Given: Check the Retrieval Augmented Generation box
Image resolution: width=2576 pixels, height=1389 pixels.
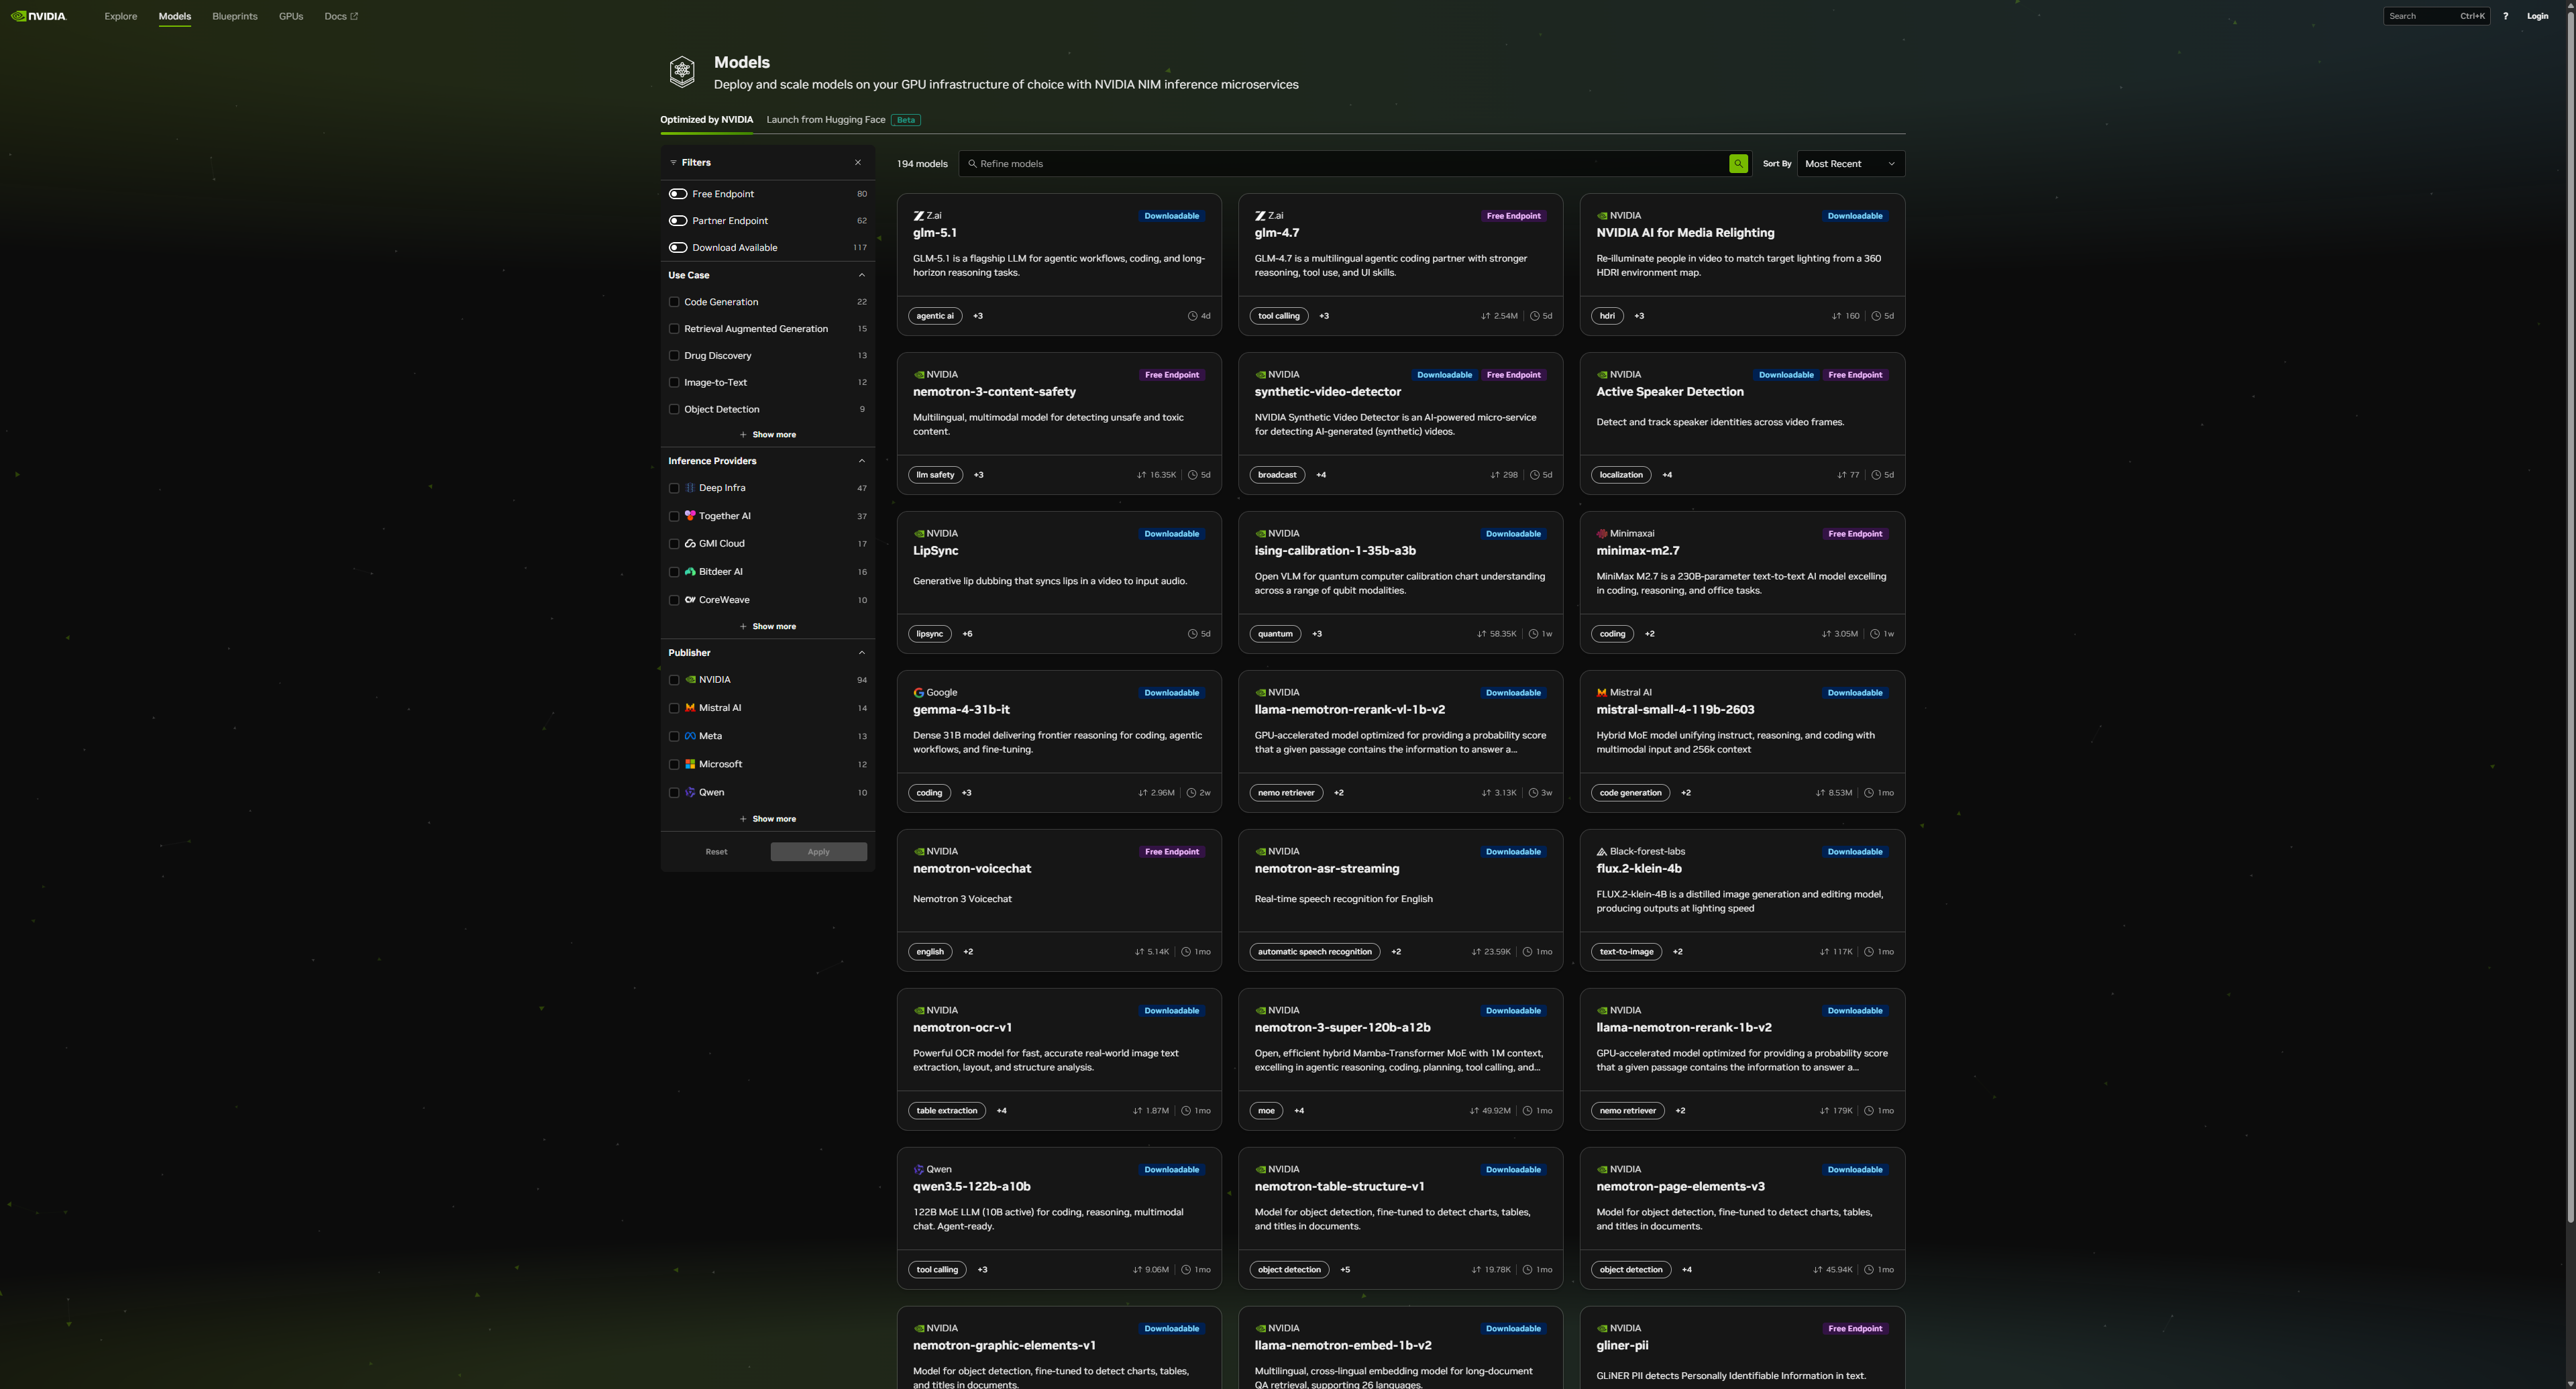Looking at the screenshot, I should click(674, 329).
